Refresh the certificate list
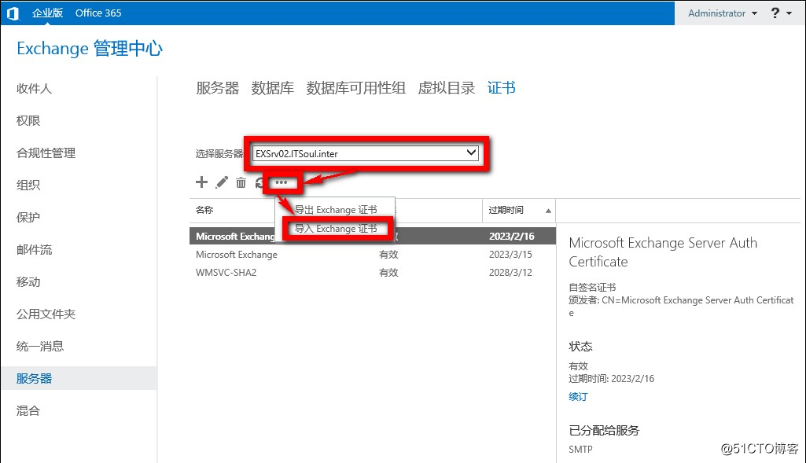This screenshot has width=806, height=463. coord(259,182)
